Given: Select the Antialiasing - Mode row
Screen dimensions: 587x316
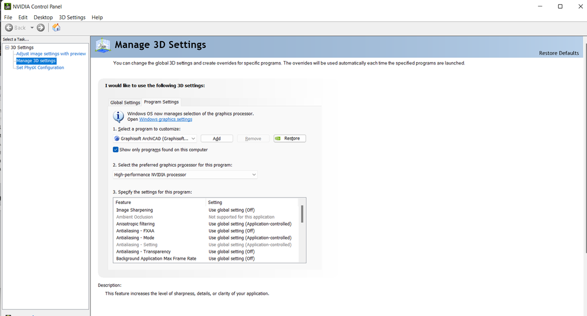Looking at the screenshot, I should point(206,238).
